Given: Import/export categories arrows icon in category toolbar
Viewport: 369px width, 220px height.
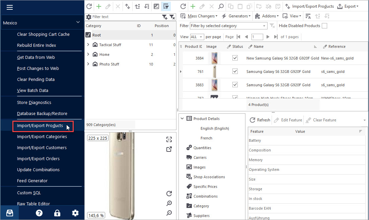Looking at the screenshot, I should 128,6.
